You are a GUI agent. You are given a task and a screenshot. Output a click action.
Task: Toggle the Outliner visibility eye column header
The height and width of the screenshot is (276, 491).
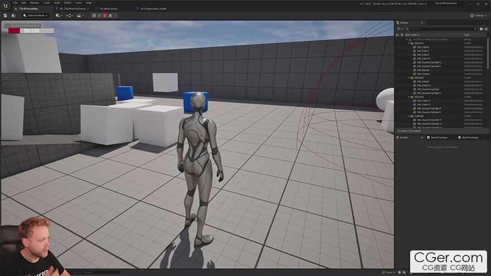pyautogui.click(x=398, y=34)
